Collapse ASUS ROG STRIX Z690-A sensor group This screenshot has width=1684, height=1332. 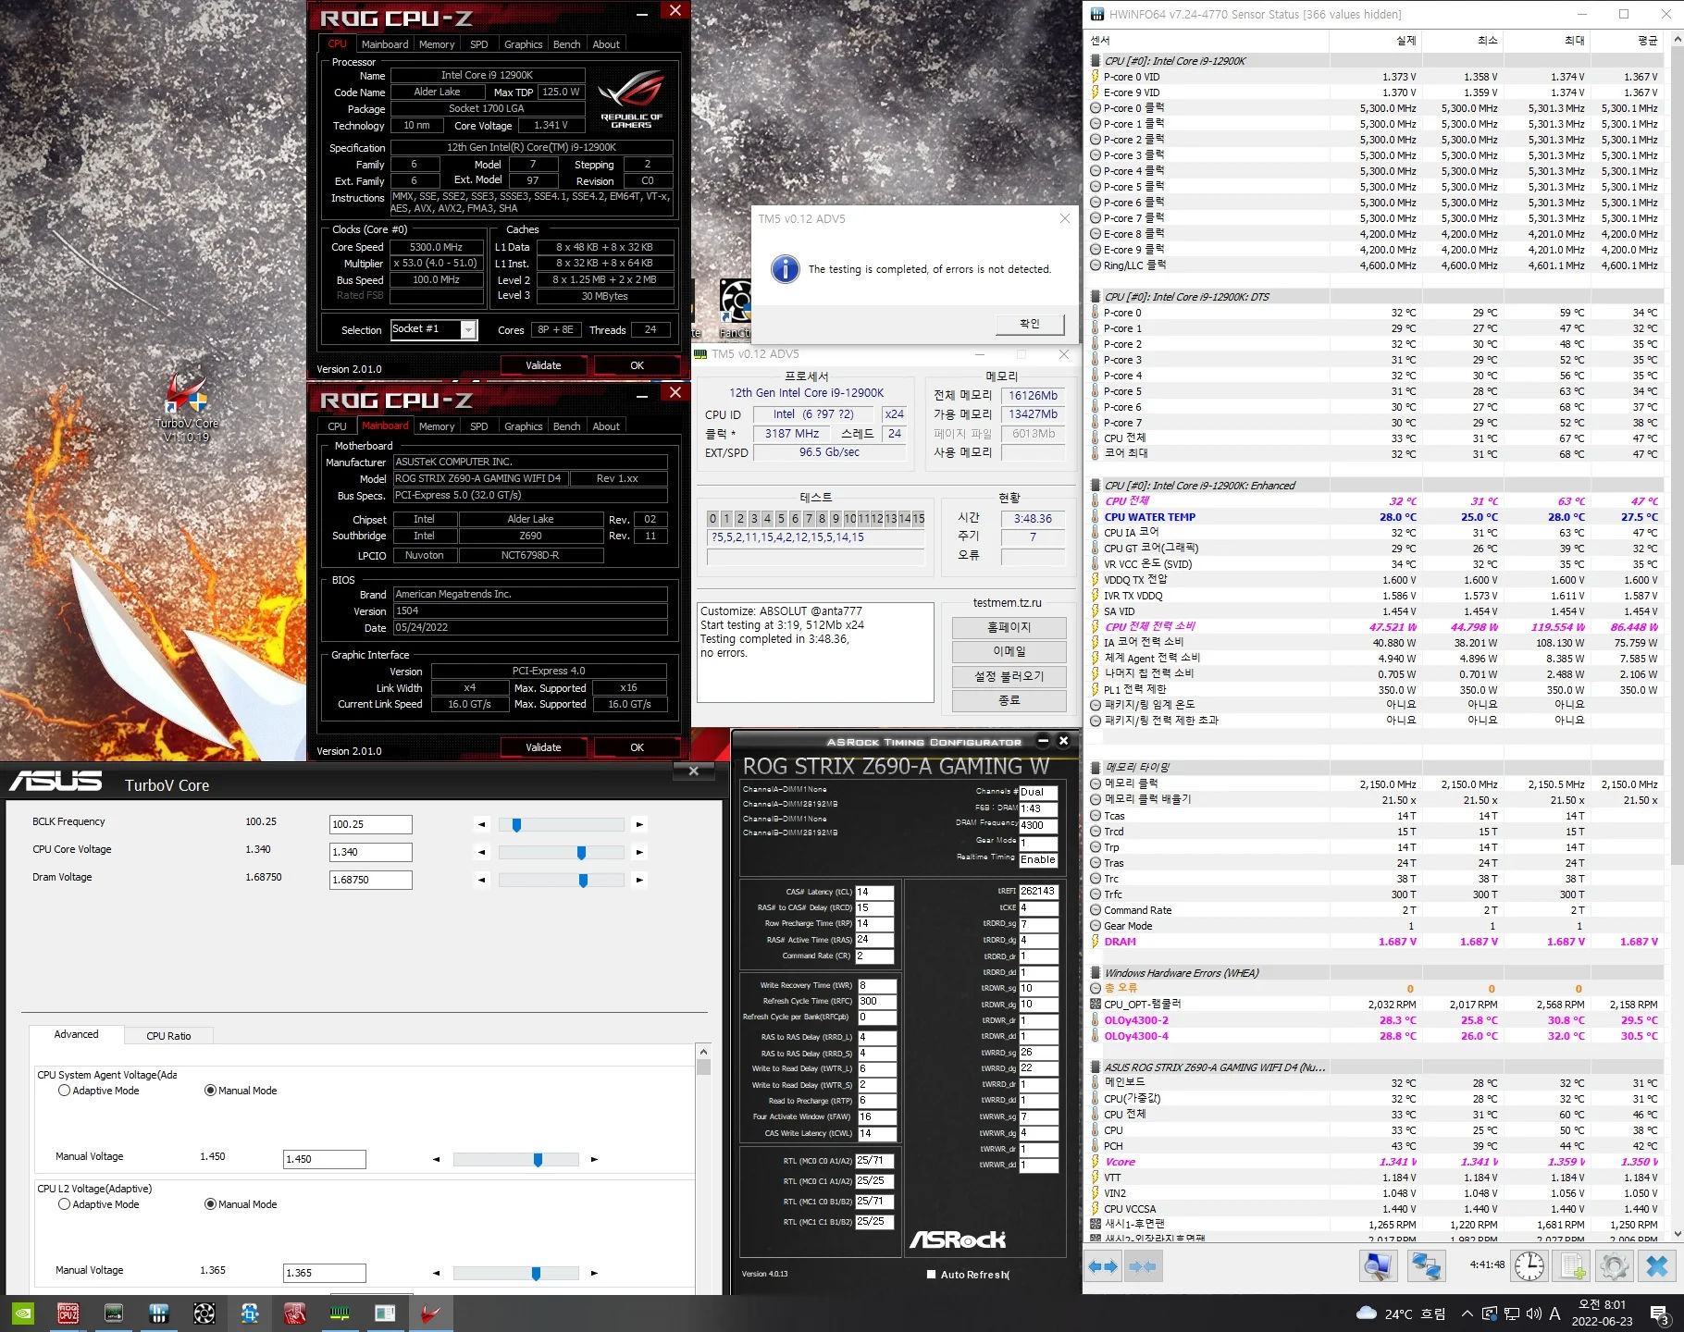point(1096,1067)
